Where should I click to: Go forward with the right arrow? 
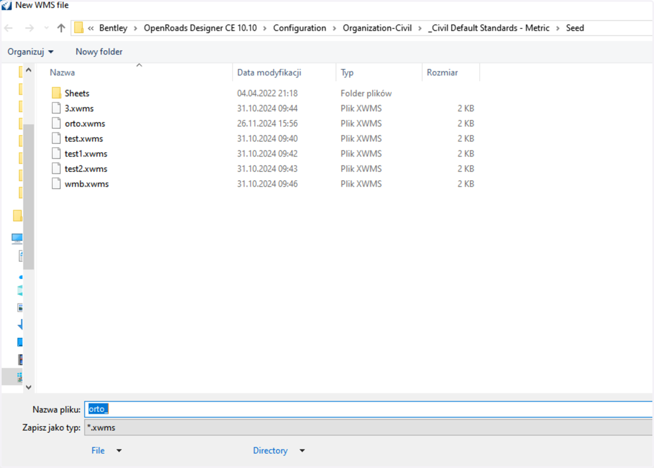(x=29, y=28)
